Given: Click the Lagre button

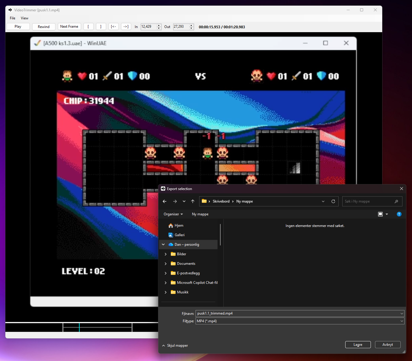Looking at the screenshot, I should (358, 345).
